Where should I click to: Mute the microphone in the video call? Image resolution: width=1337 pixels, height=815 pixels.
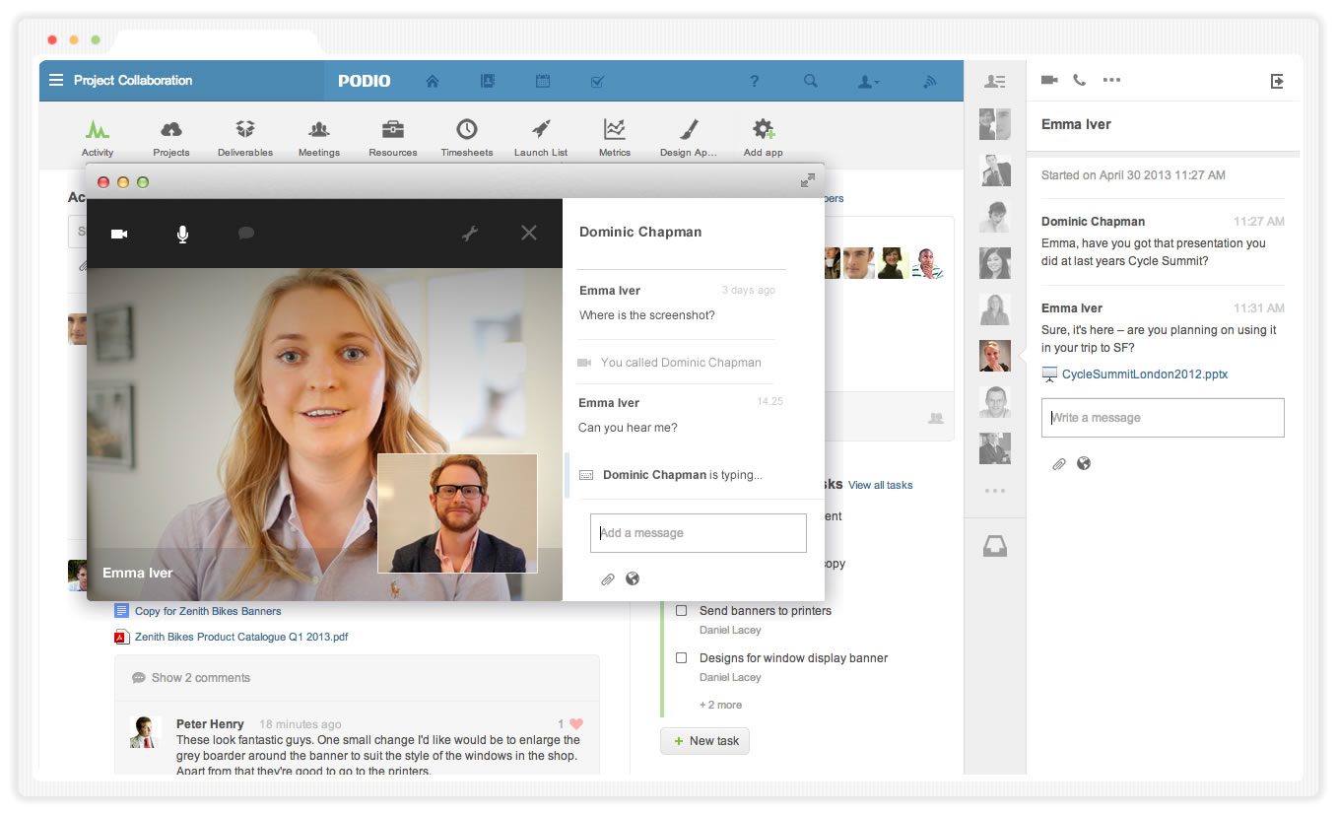[182, 234]
